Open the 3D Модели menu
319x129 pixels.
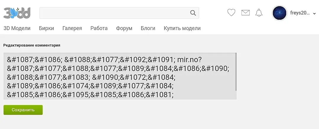click(17, 28)
